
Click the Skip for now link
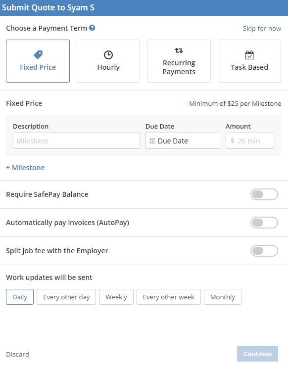pos(262,28)
